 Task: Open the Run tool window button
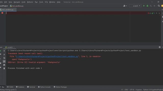(x=2, y=87)
